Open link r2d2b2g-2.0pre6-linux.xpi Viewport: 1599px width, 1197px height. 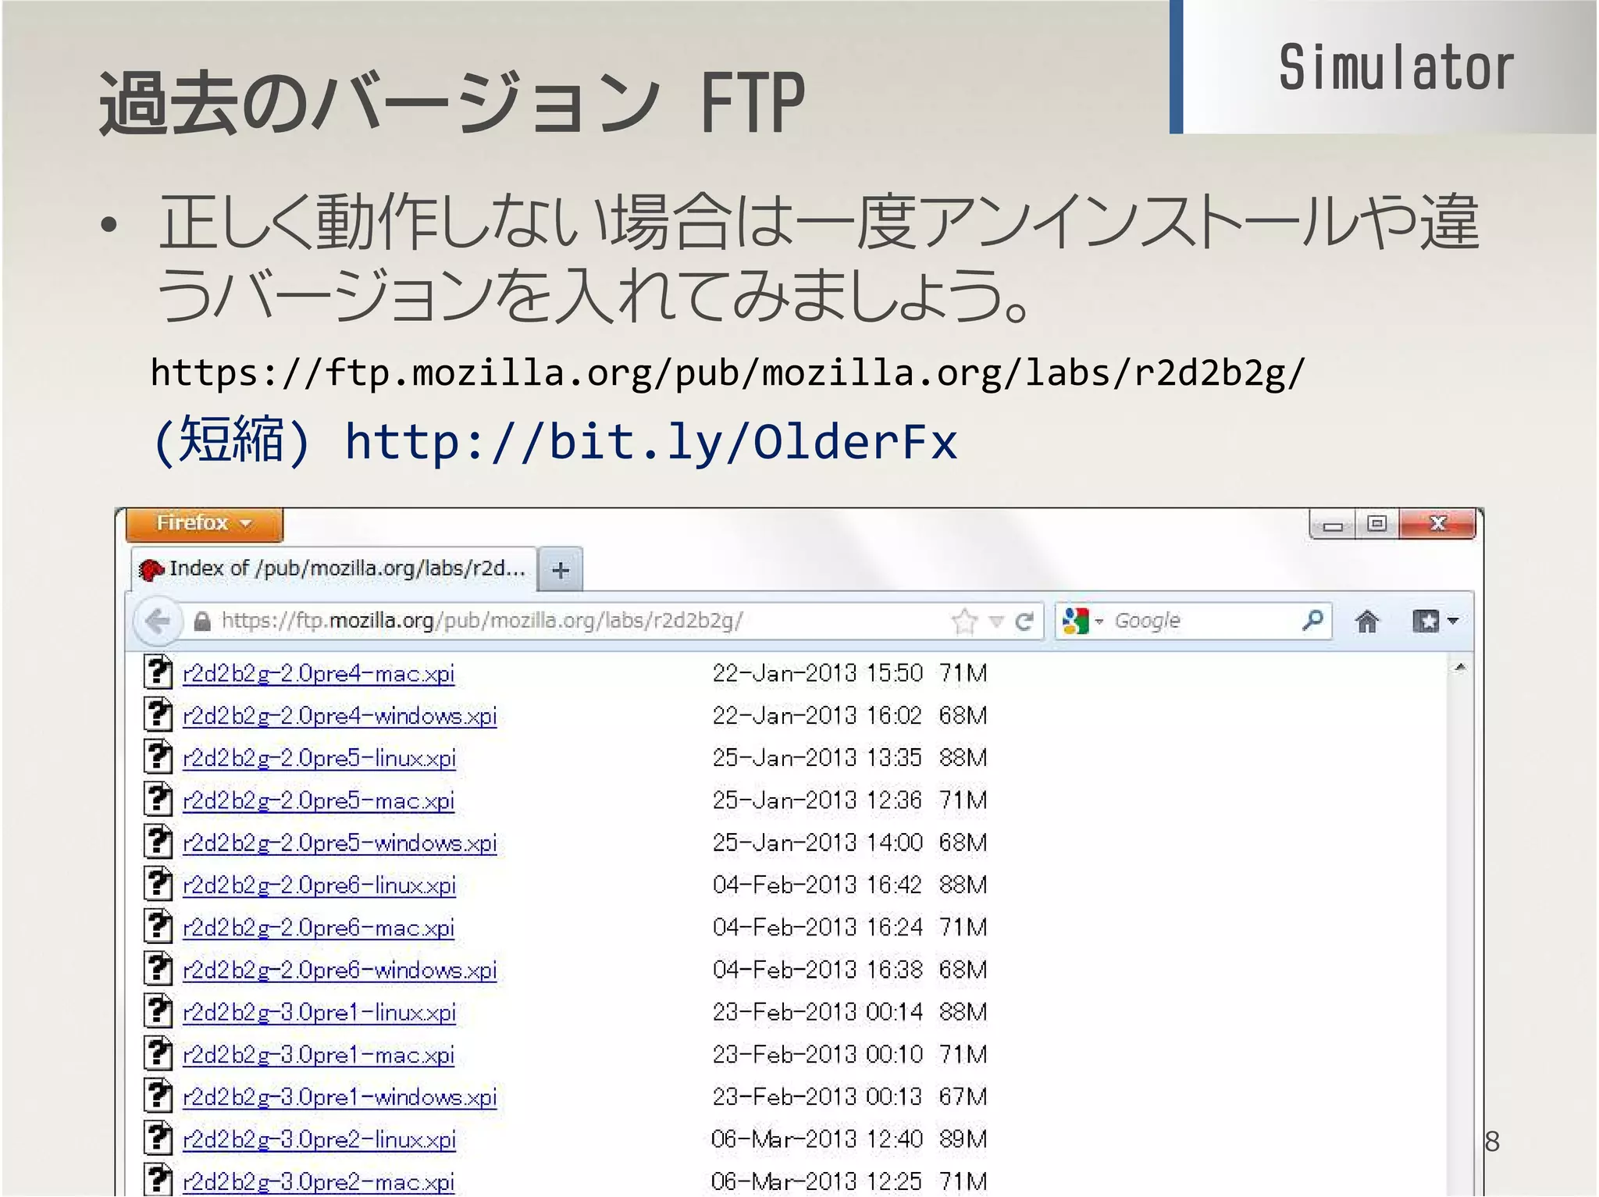click(x=319, y=885)
